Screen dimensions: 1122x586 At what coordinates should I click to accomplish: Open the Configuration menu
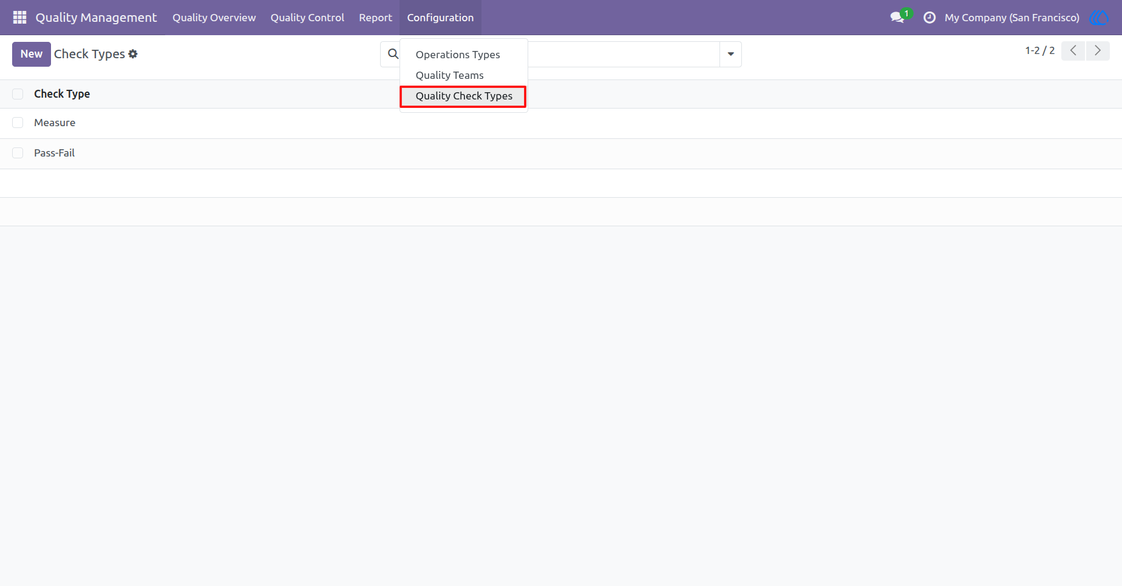pos(440,18)
